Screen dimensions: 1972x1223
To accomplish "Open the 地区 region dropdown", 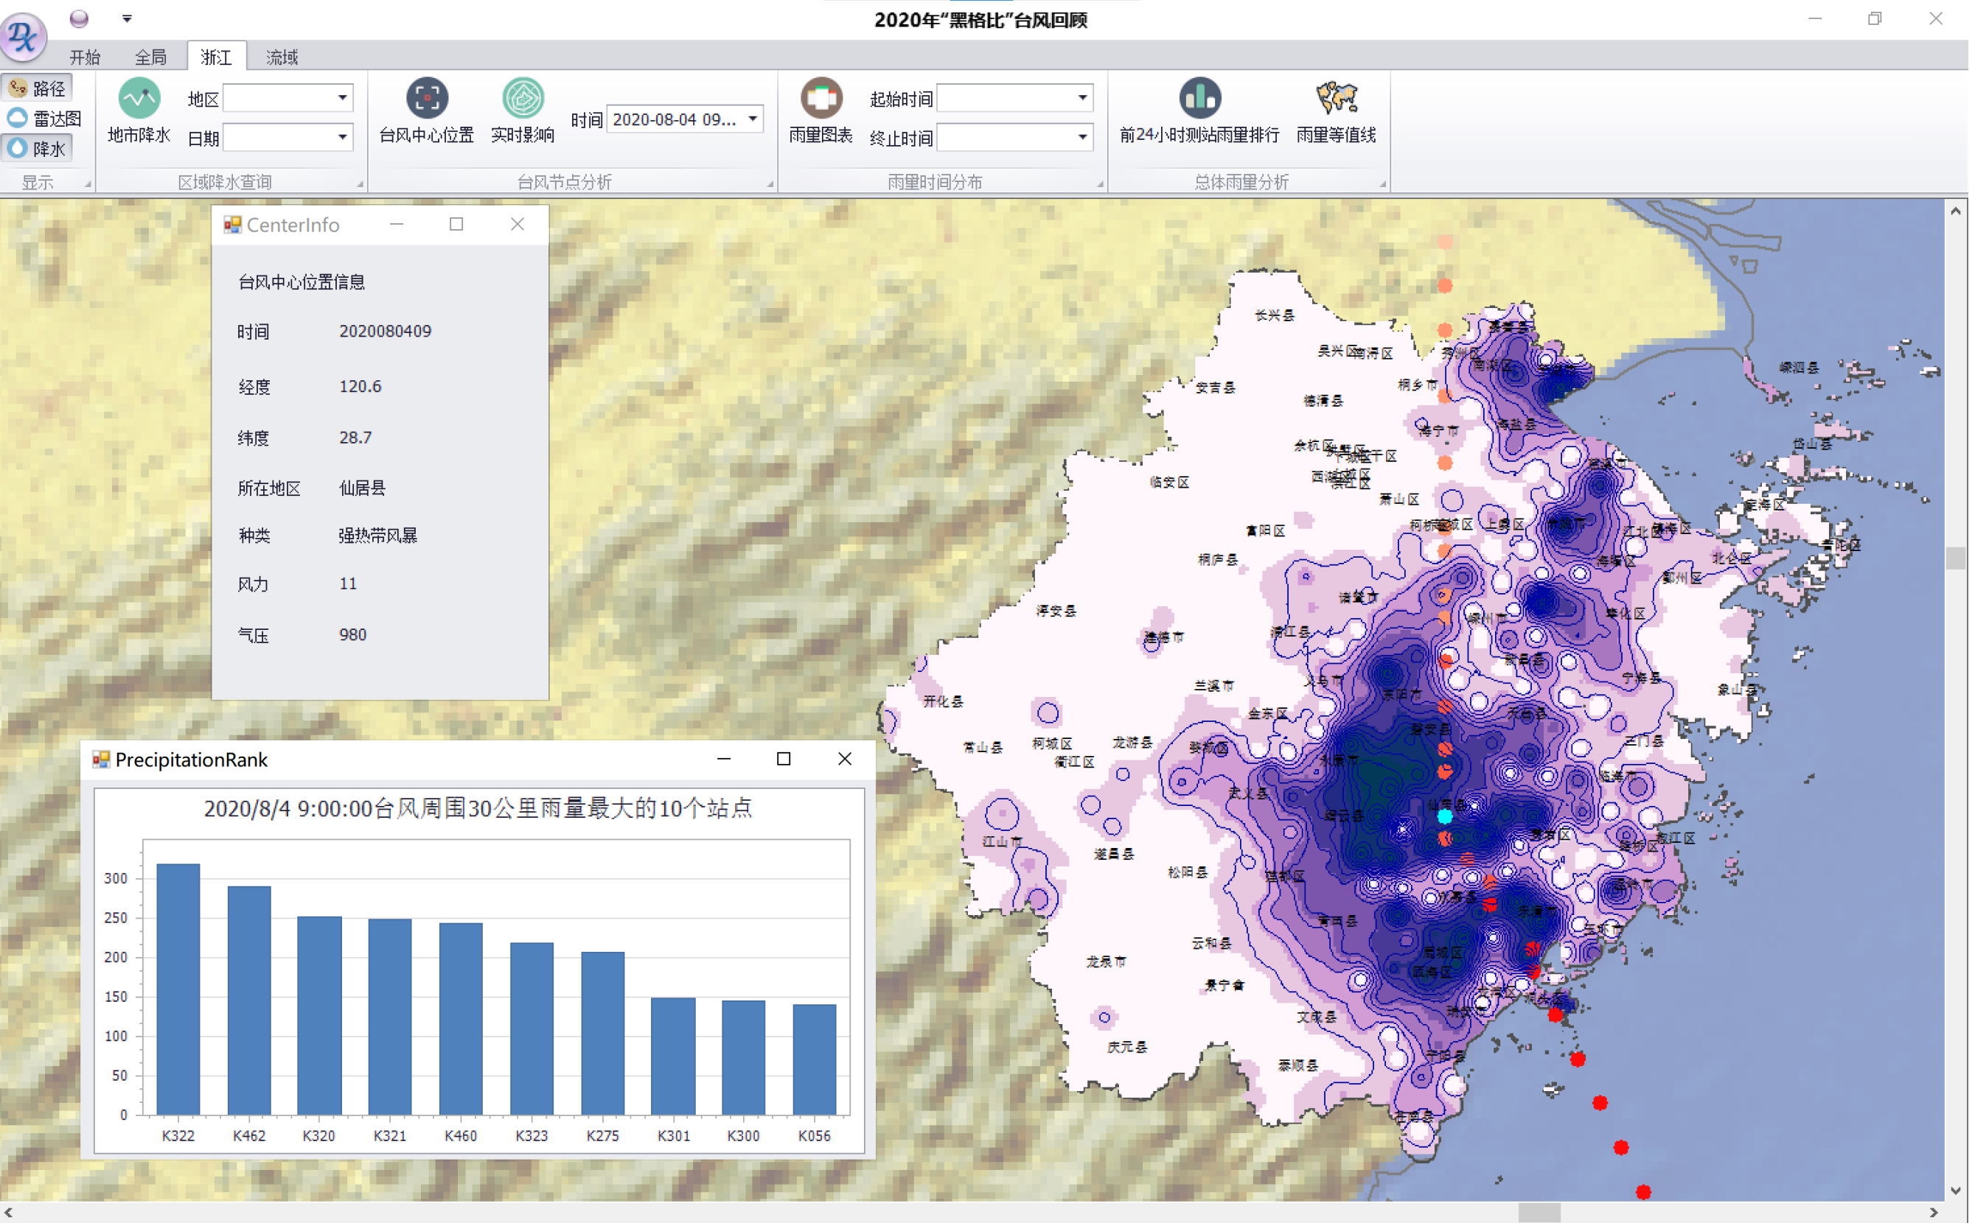I will (343, 98).
